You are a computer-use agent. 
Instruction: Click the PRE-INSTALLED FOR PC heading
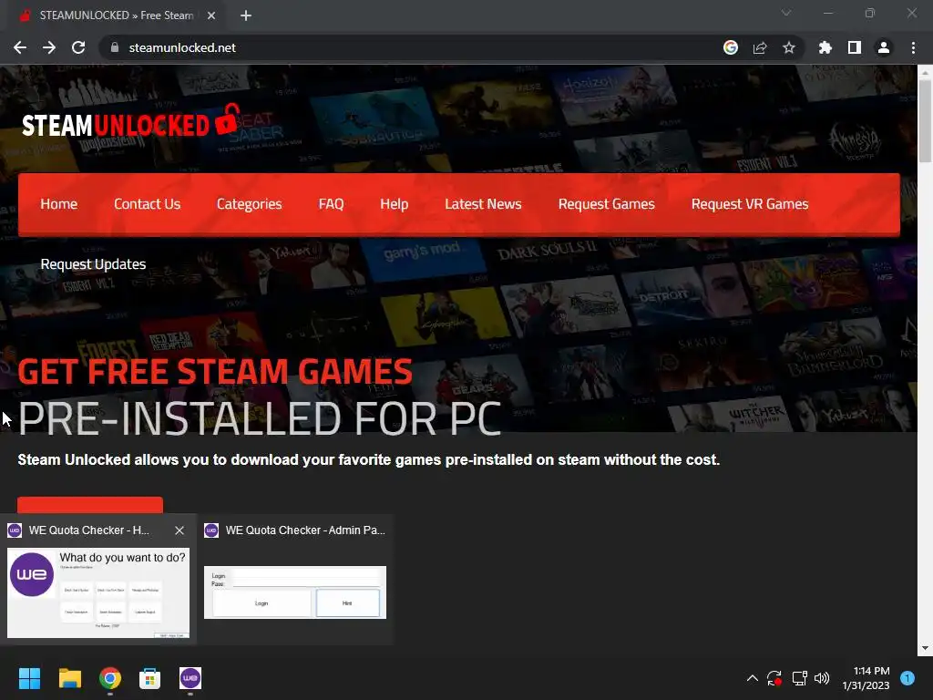[260, 418]
